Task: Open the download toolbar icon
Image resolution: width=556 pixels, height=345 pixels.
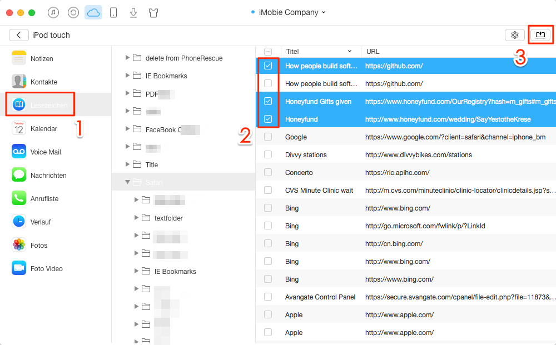Action: pyautogui.click(x=133, y=13)
